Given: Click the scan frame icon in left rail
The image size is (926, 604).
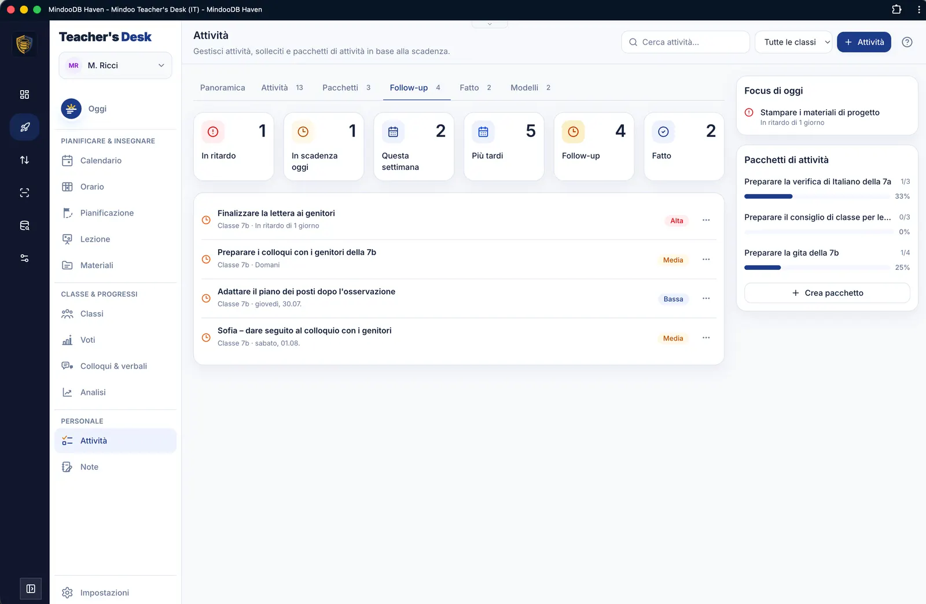Looking at the screenshot, I should coord(24,192).
